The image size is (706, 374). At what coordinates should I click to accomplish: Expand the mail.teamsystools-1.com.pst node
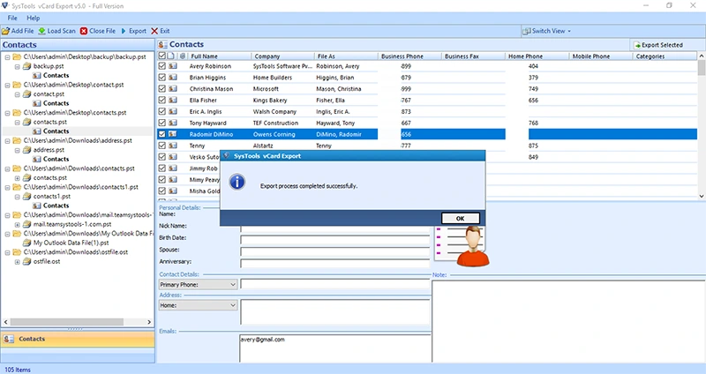click(17, 225)
